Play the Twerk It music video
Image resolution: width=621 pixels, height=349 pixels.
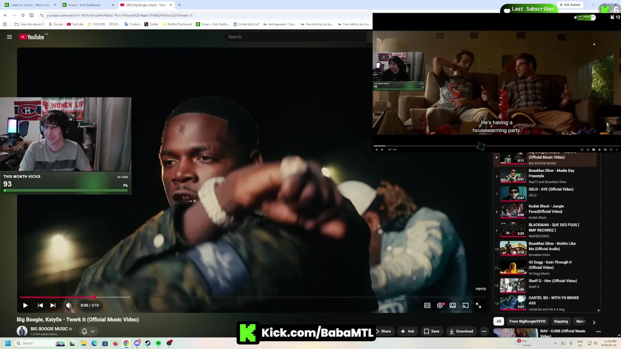25,305
